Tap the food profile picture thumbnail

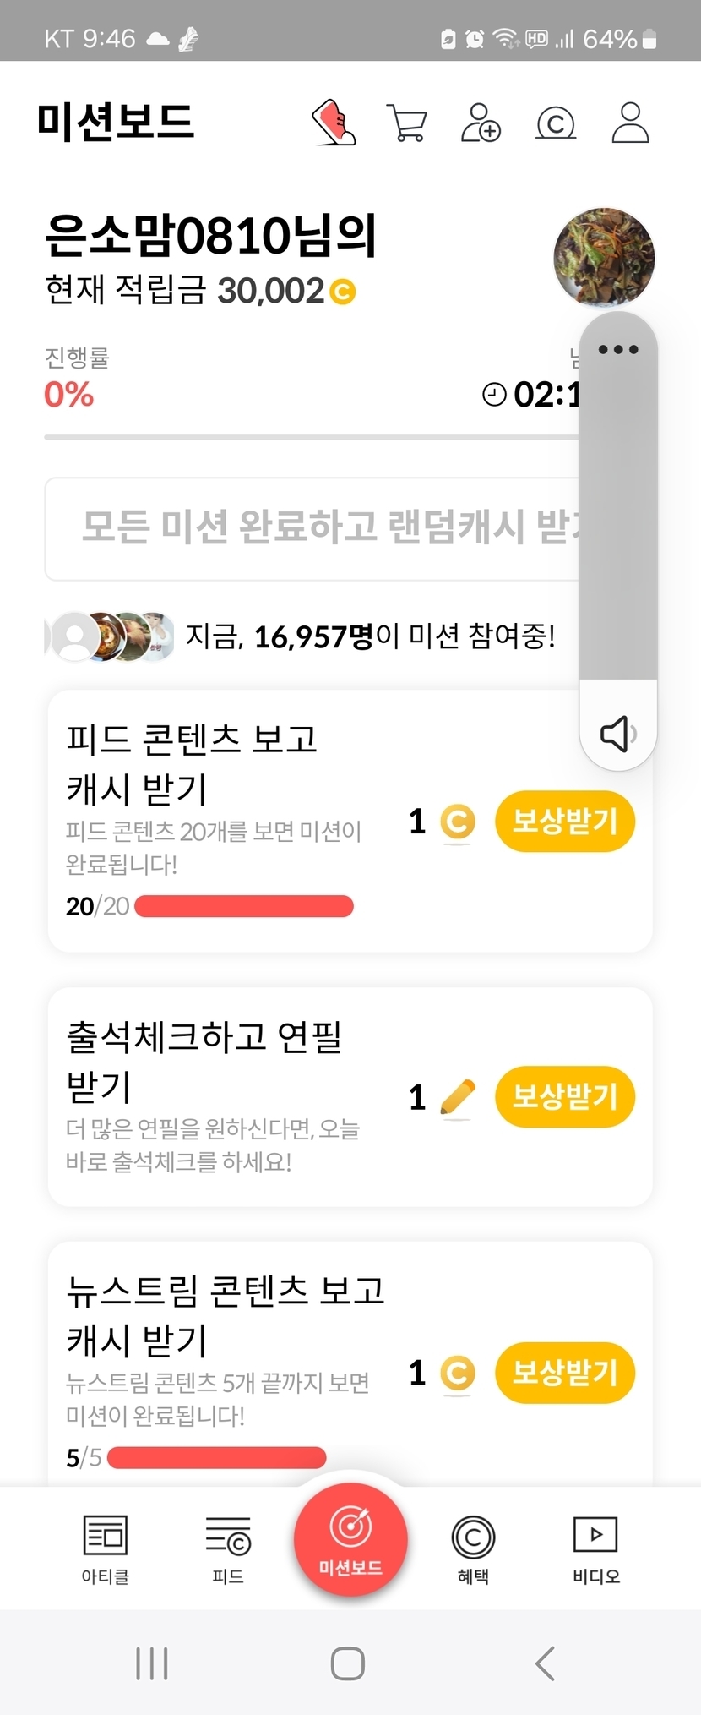coord(604,257)
